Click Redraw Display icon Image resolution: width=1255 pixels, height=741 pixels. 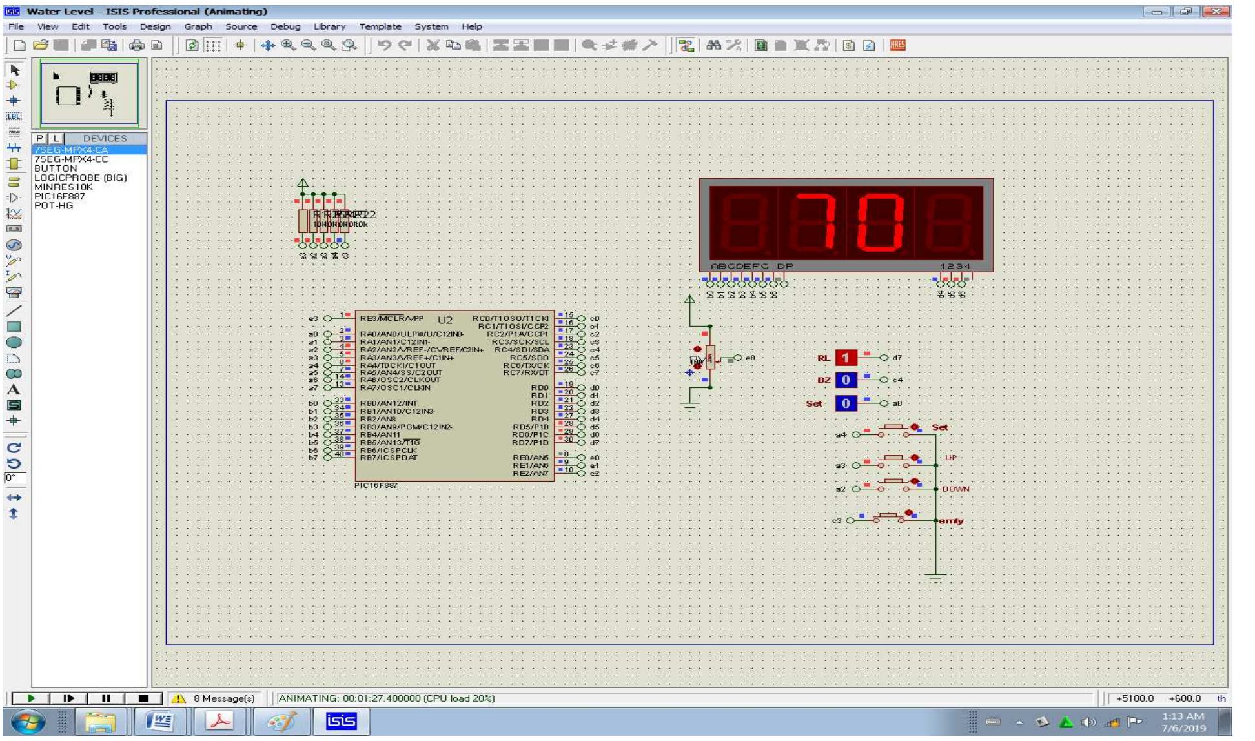[192, 45]
